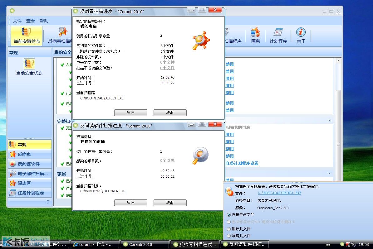Select 仅报告该文件 radio option
Viewport: 373px width, 249px height.
(229, 215)
